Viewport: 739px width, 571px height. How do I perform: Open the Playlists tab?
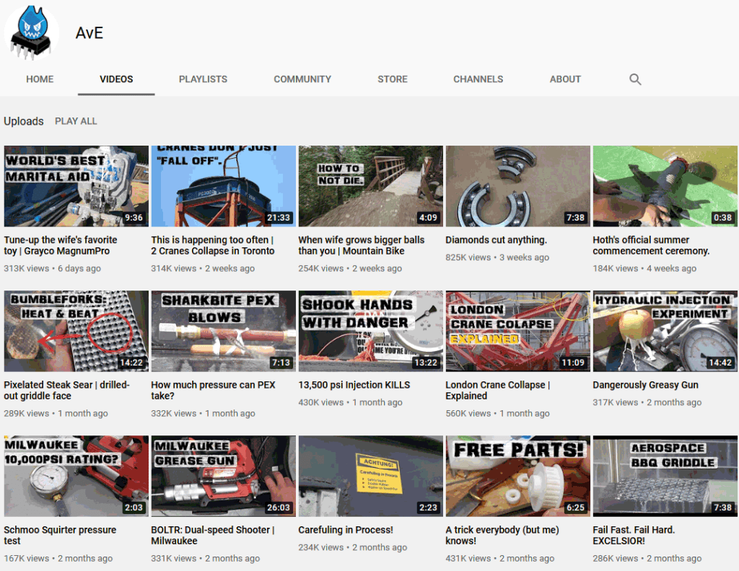click(x=203, y=79)
